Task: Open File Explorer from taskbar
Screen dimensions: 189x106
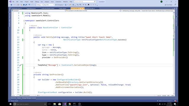Action: coord(55,104)
